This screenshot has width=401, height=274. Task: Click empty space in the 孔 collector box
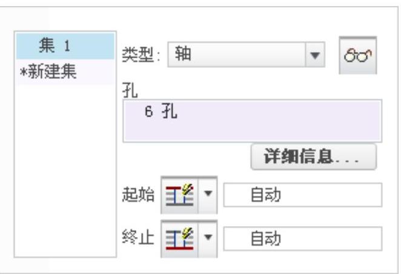click(273, 127)
